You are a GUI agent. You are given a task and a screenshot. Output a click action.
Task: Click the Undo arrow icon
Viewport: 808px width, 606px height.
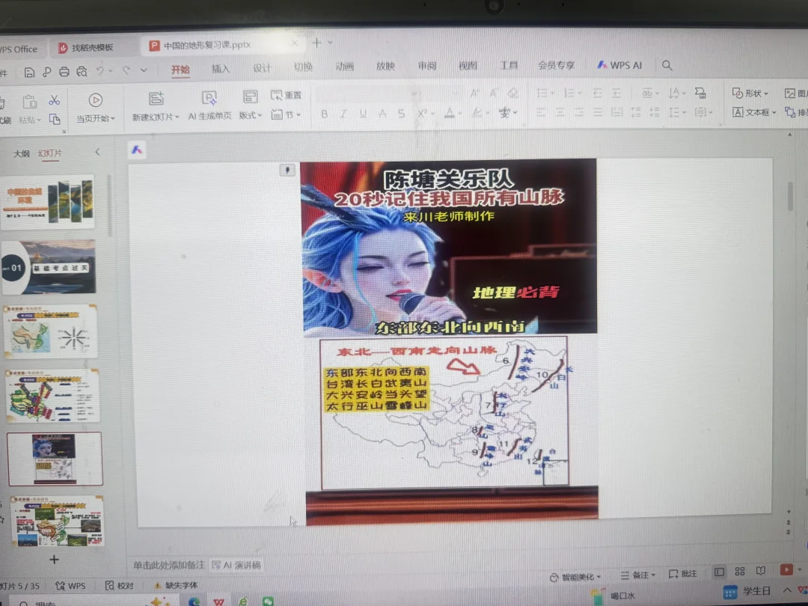click(100, 71)
